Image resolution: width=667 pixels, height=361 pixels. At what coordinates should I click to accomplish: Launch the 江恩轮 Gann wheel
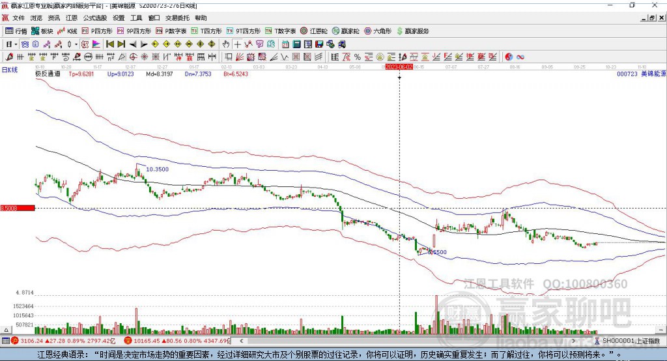click(x=314, y=31)
